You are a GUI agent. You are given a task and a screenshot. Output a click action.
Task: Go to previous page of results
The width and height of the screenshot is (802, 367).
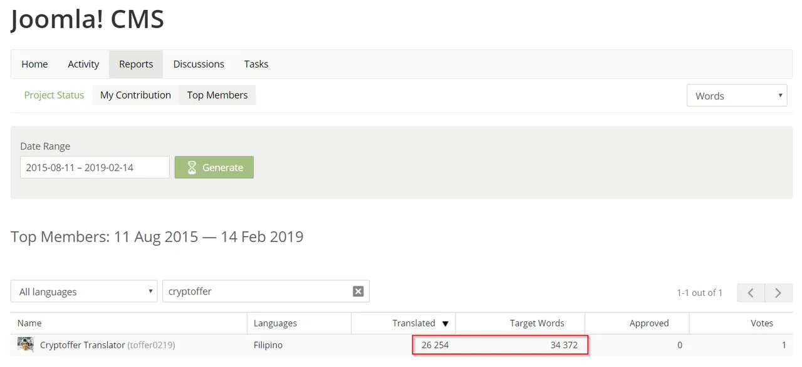click(x=750, y=293)
